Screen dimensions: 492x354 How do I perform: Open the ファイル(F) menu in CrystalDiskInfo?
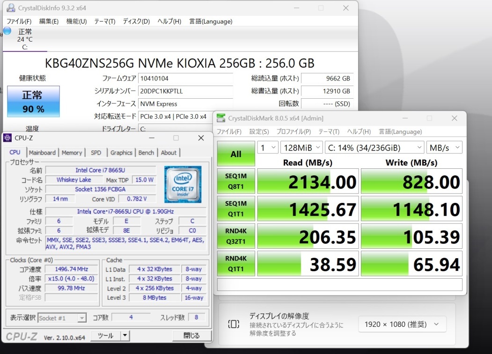[x=19, y=22]
